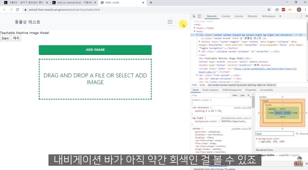308x170 pixels.
Task: Toggle device toolbar icon in DevTools
Action: (x=199, y=16)
